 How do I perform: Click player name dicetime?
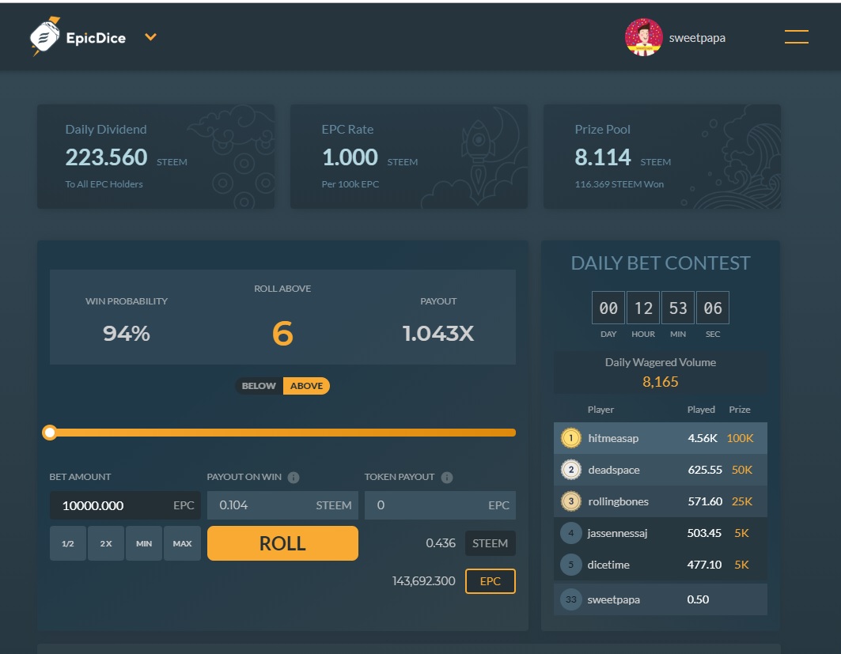click(608, 565)
